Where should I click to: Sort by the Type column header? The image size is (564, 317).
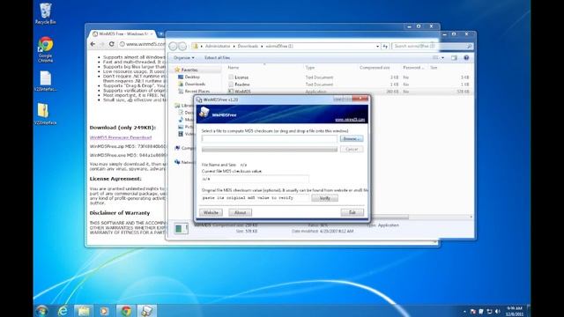point(309,68)
